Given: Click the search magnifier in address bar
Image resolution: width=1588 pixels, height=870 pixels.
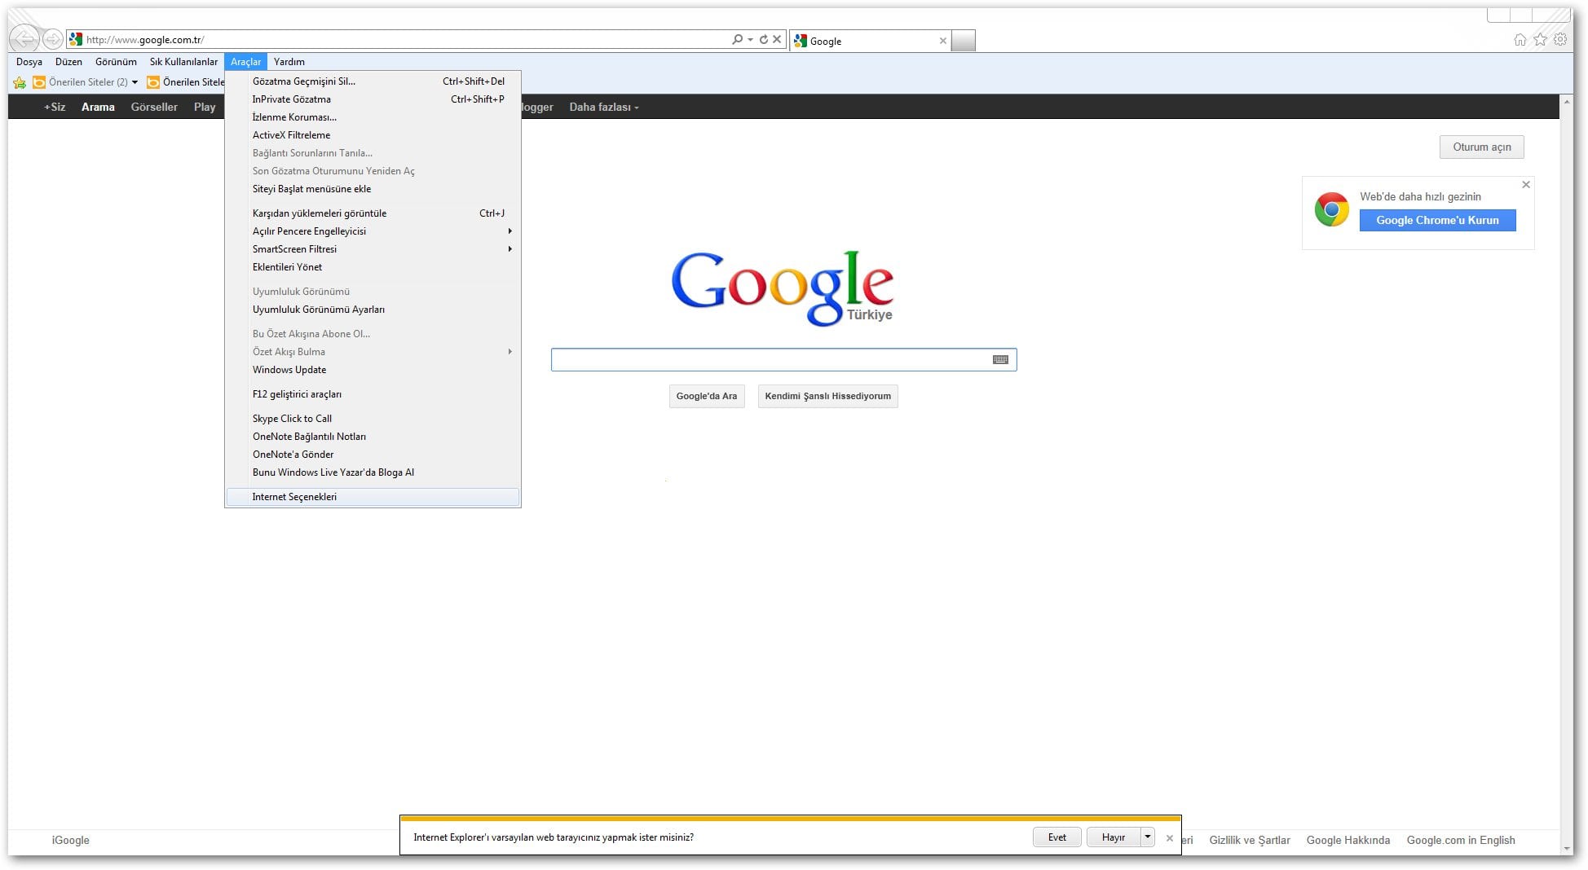Looking at the screenshot, I should (737, 39).
